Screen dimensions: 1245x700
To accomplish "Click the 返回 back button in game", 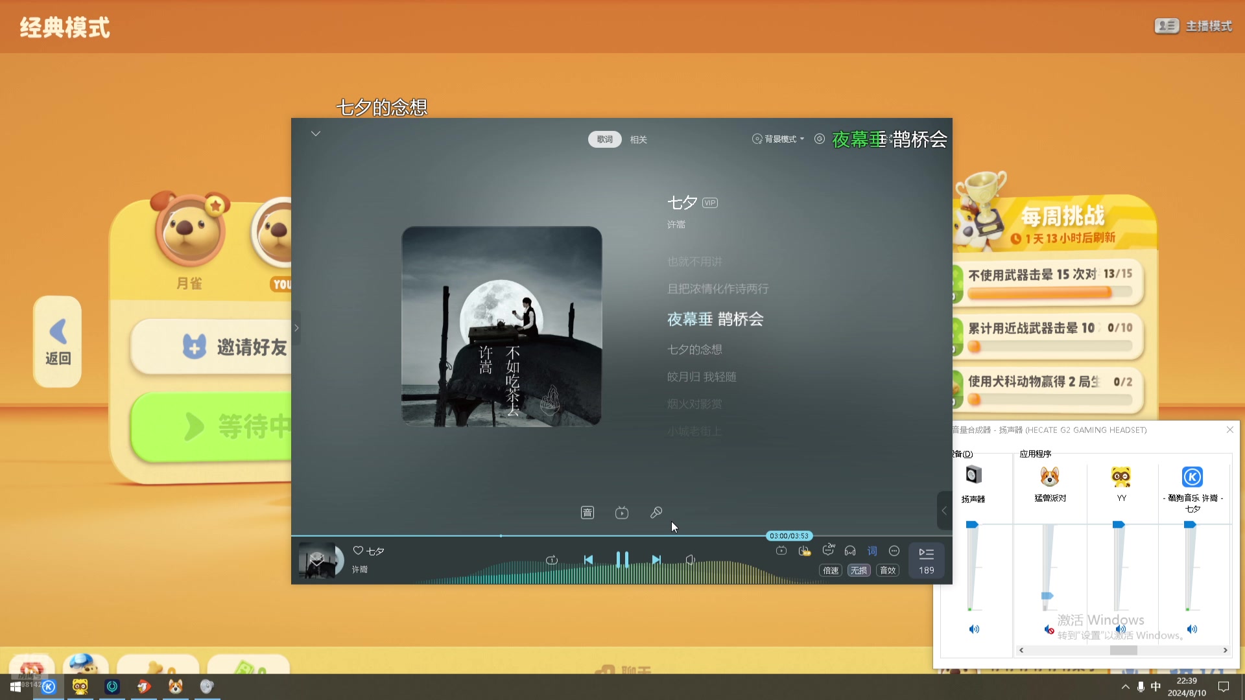I will (58, 342).
